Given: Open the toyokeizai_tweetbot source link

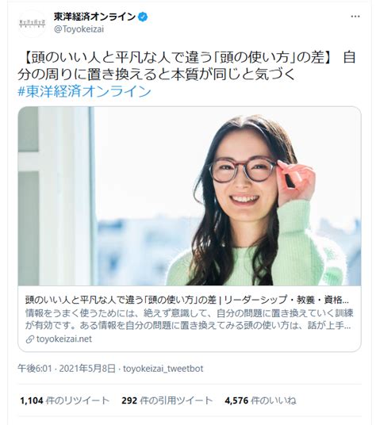Looking at the screenshot, I should 163,369.
